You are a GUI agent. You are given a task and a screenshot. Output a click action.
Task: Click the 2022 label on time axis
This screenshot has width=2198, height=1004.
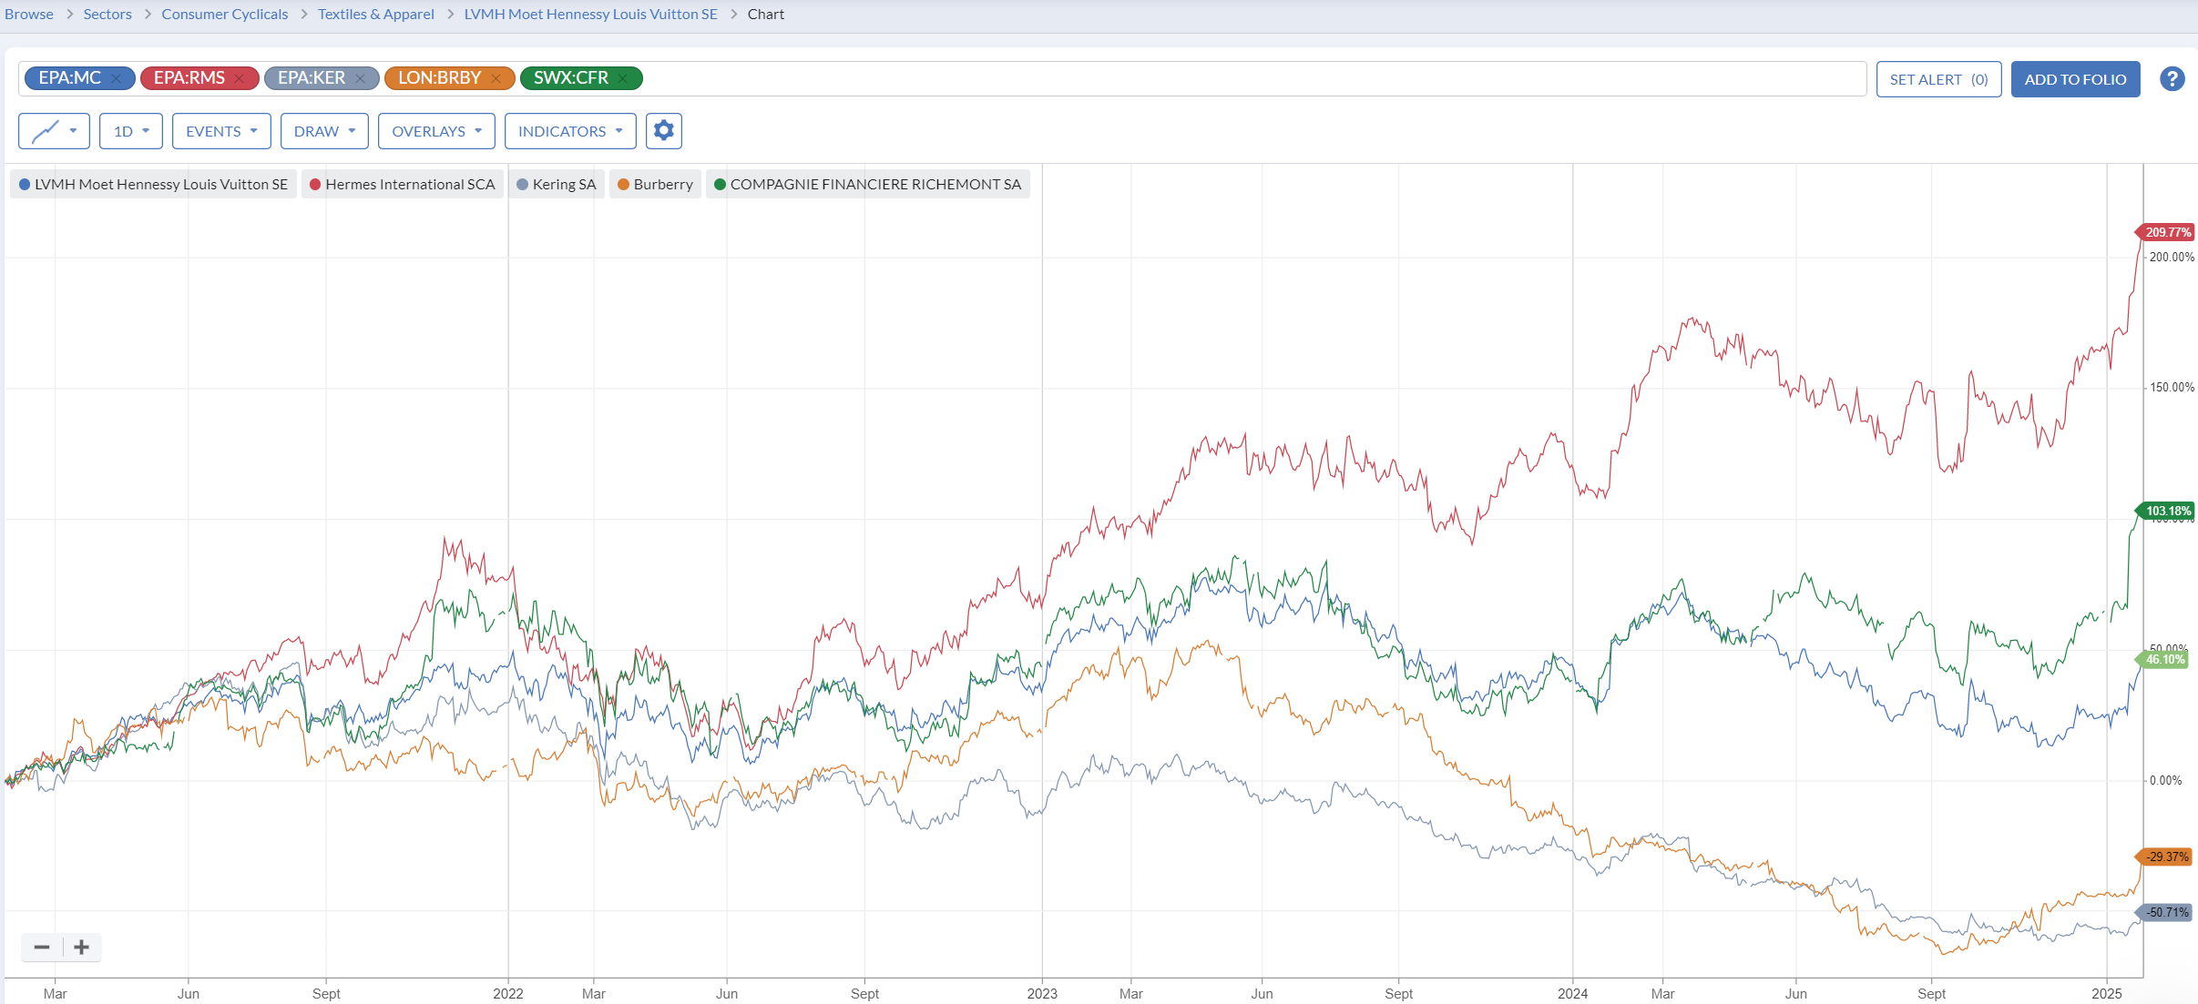tap(508, 993)
